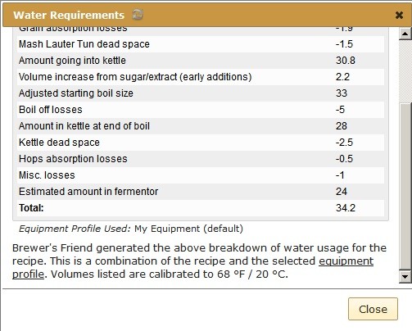Click the Total value 34.2
This screenshot has height=331, width=412.
click(346, 208)
